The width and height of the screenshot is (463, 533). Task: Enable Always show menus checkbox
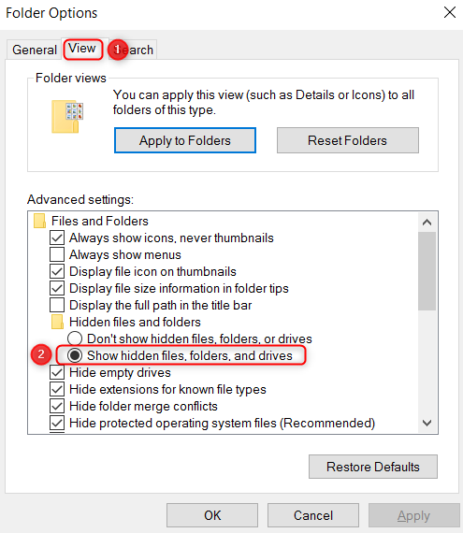point(57,254)
